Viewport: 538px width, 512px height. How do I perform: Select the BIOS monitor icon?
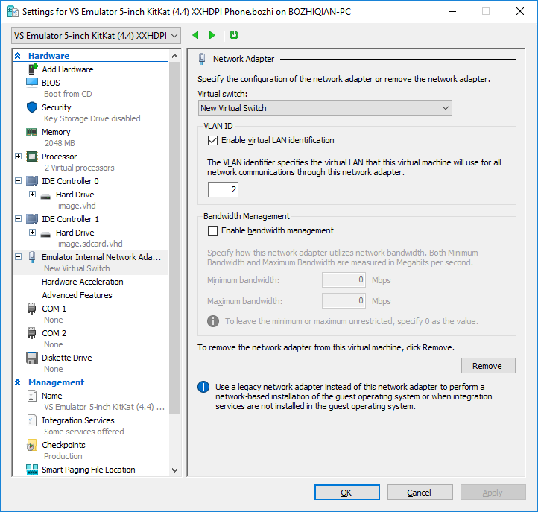(32, 83)
